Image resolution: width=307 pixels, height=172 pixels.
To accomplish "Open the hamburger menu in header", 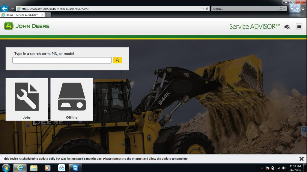I will pyautogui.click(x=299, y=26).
